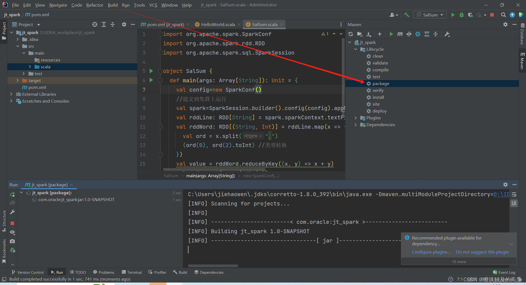Switch to HelloWorld.scala editor tab
526x285 pixels.
[218, 24]
